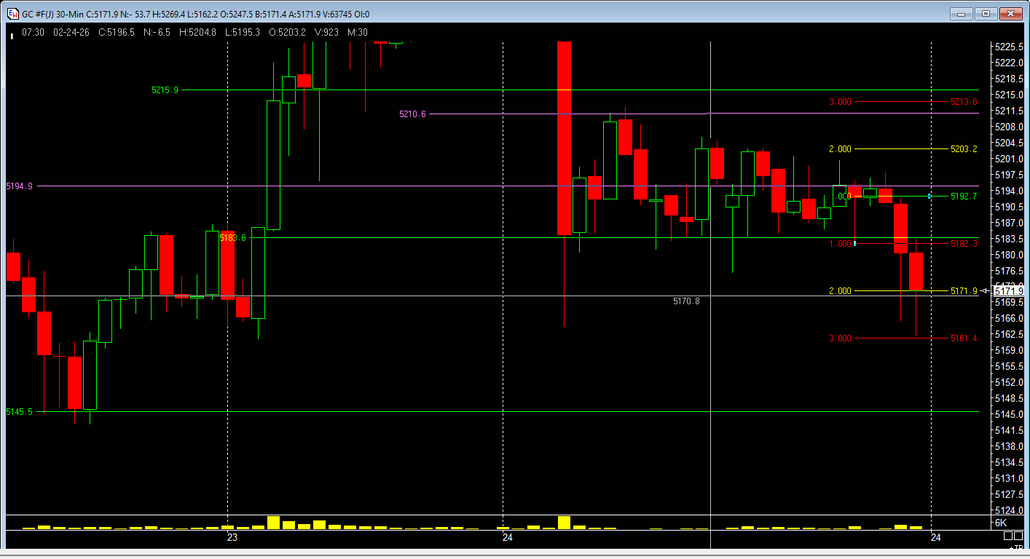Click the yellow 5203.2 deviation level label
The height and width of the screenshot is (559, 1030).
[x=964, y=149]
